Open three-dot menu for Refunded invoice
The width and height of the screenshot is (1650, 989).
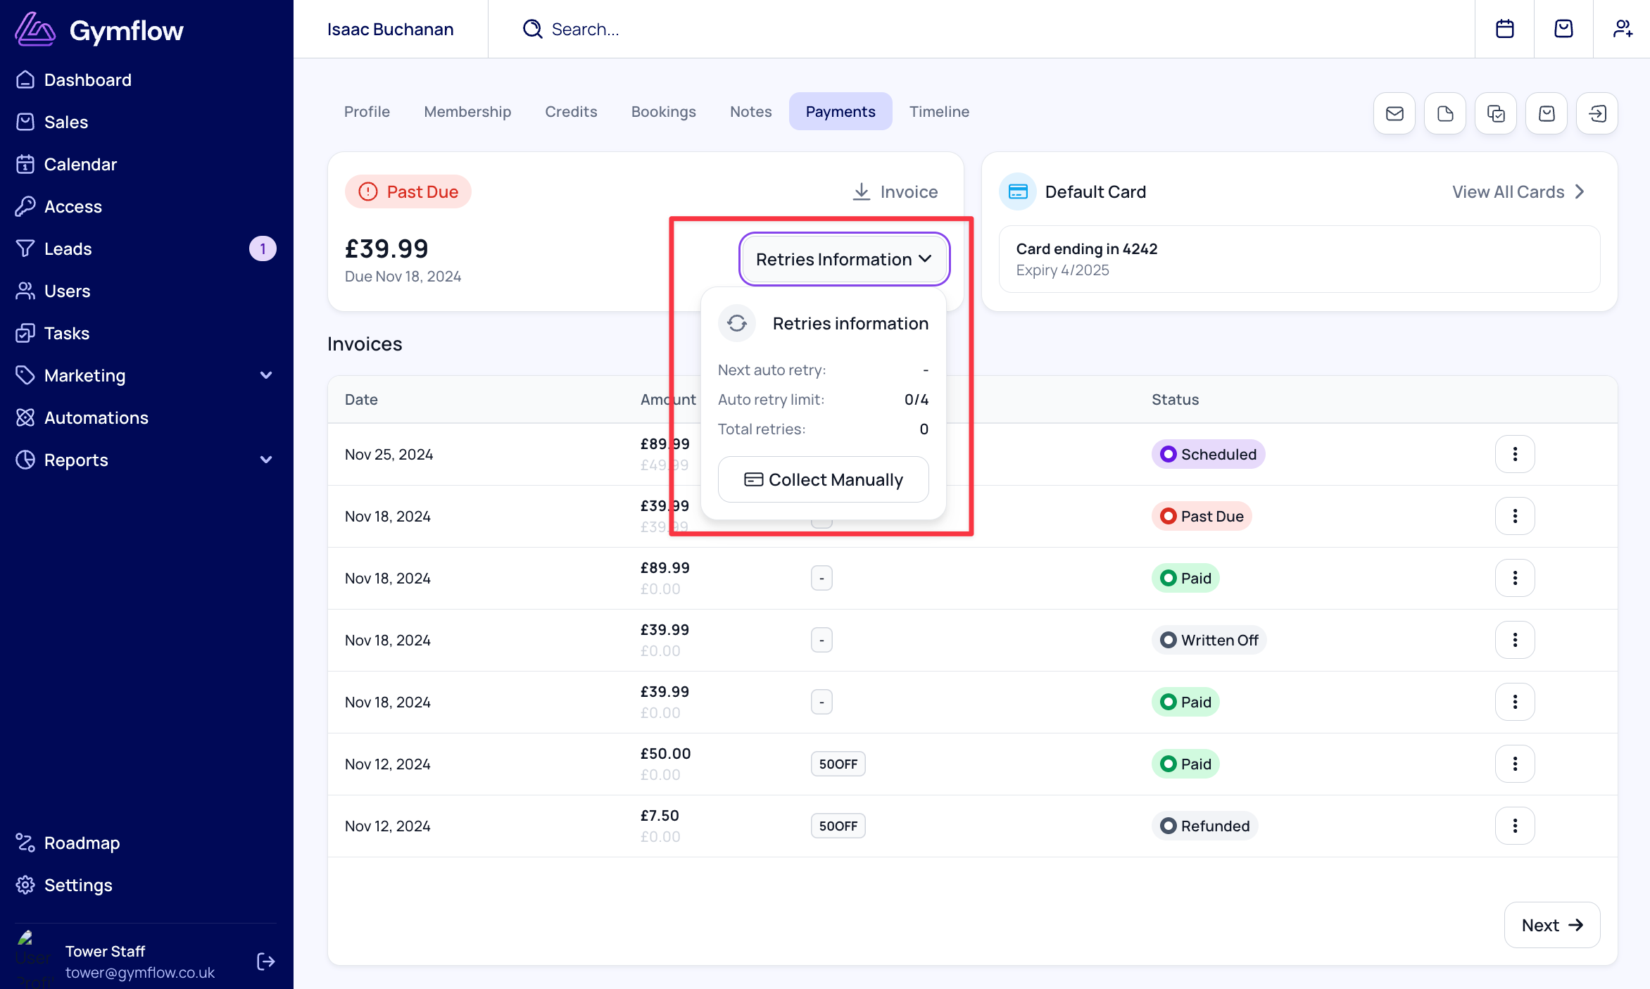(1514, 826)
